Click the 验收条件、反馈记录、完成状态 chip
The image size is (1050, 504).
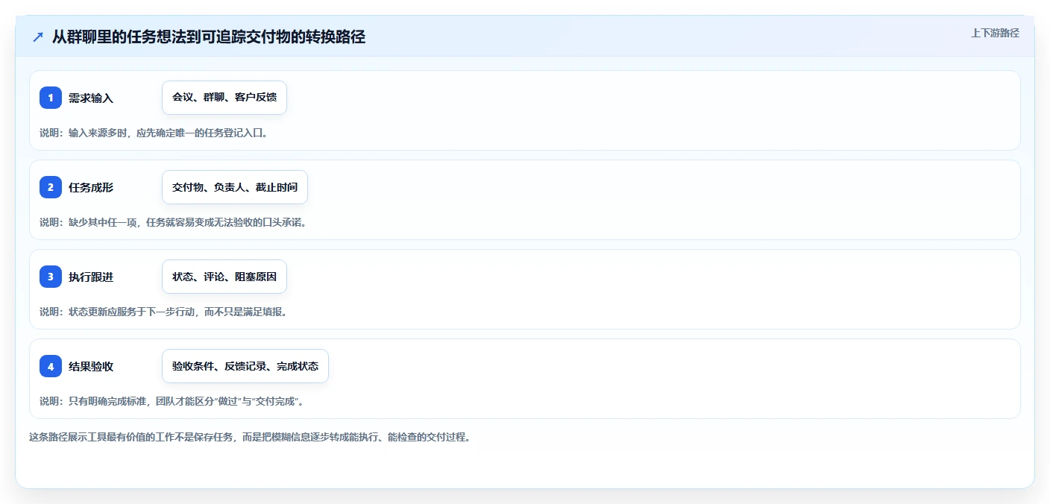(245, 366)
